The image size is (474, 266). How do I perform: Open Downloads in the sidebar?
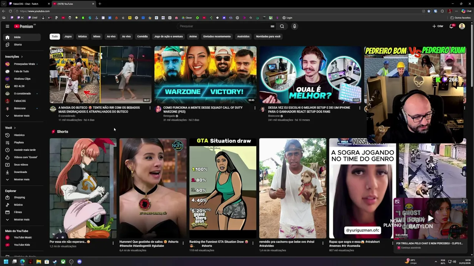tap(22, 172)
